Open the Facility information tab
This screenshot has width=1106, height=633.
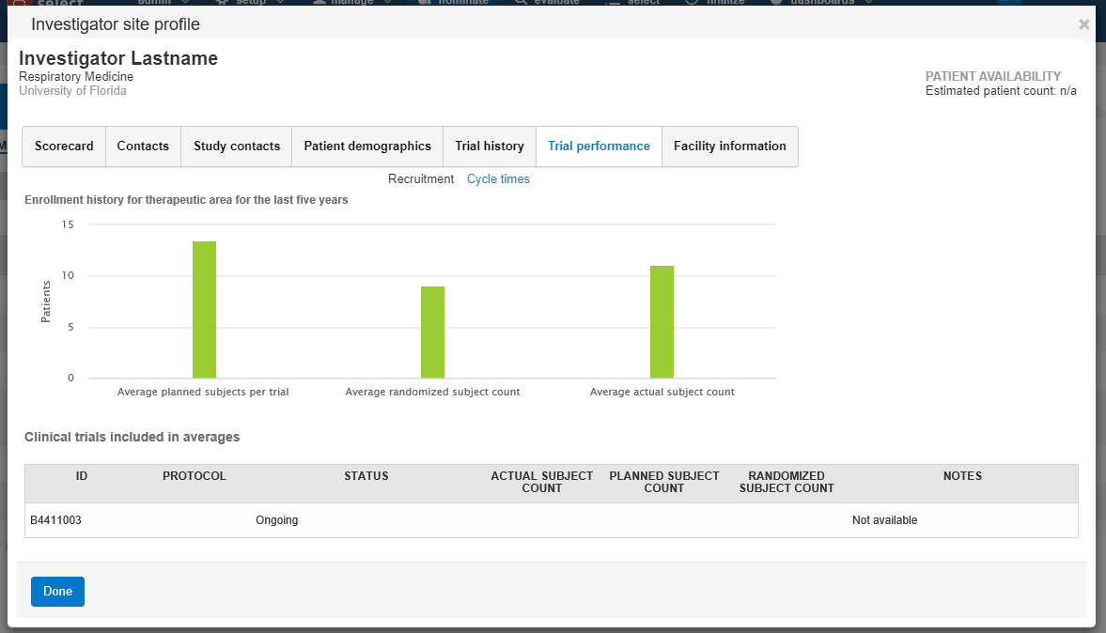(x=730, y=146)
